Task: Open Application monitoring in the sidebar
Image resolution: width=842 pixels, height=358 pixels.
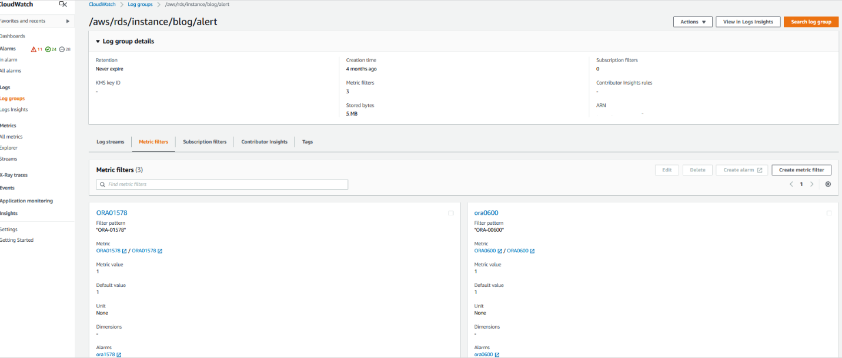Action: (x=26, y=201)
